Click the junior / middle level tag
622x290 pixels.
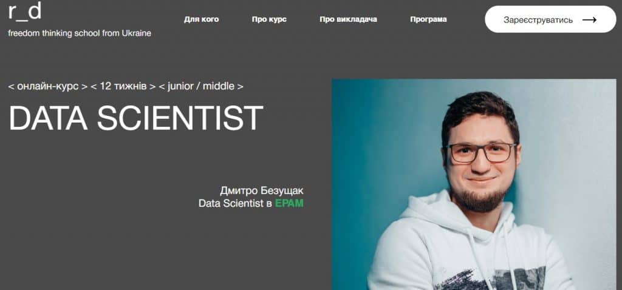click(200, 86)
